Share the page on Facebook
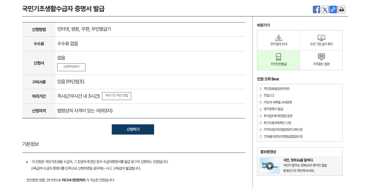384x188 pixels. 316,9
